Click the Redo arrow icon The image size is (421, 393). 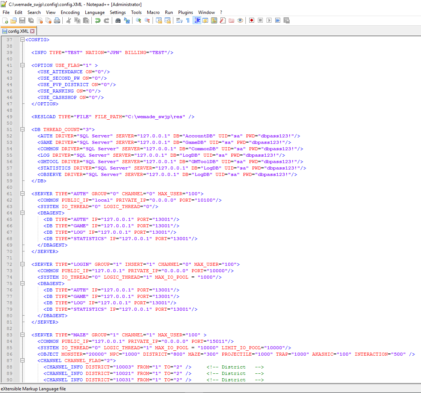click(x=106, y=20)
